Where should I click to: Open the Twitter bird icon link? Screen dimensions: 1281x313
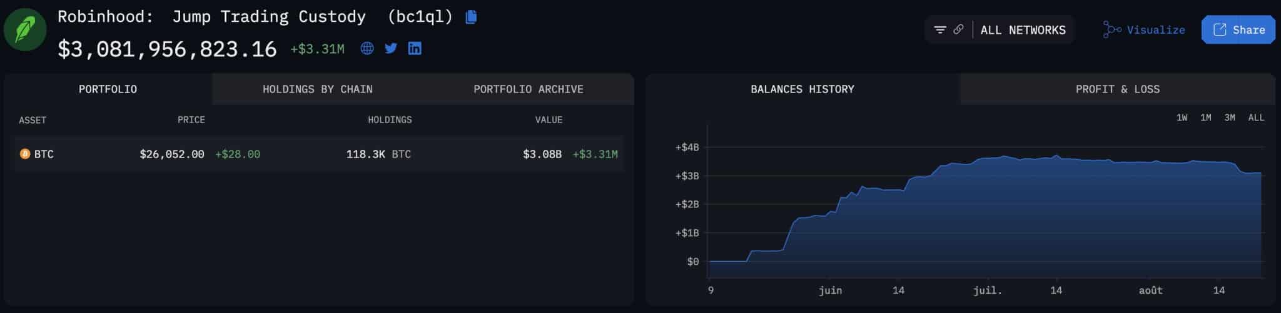click(391, 48)
